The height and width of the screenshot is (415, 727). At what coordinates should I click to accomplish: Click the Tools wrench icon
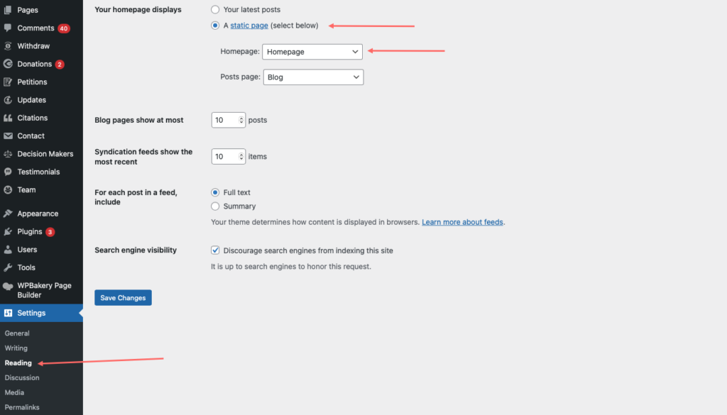point(8,267)
